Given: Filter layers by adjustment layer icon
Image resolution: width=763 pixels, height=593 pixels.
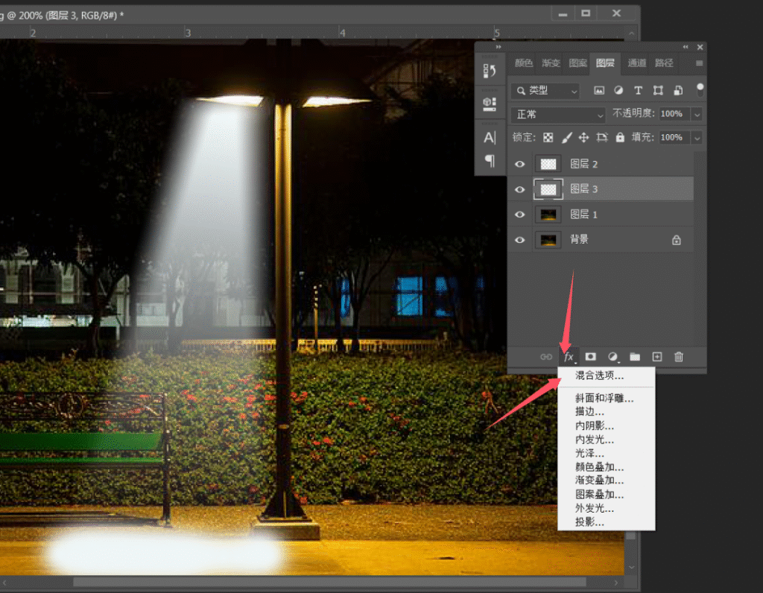Looking at the screenshot, I should point(618,90).
